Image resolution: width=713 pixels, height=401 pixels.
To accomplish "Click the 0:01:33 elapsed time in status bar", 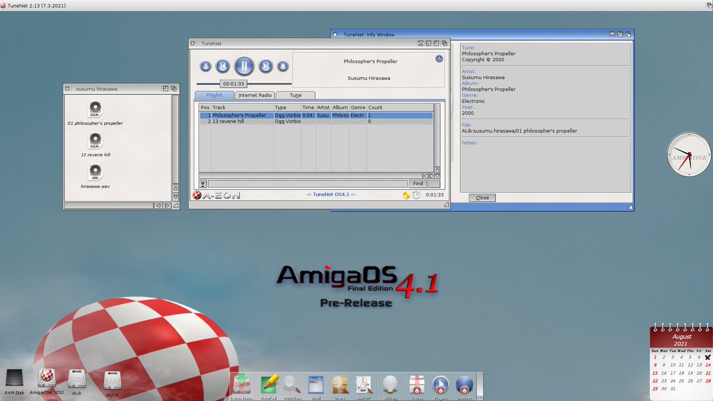I will click(435, 195).
